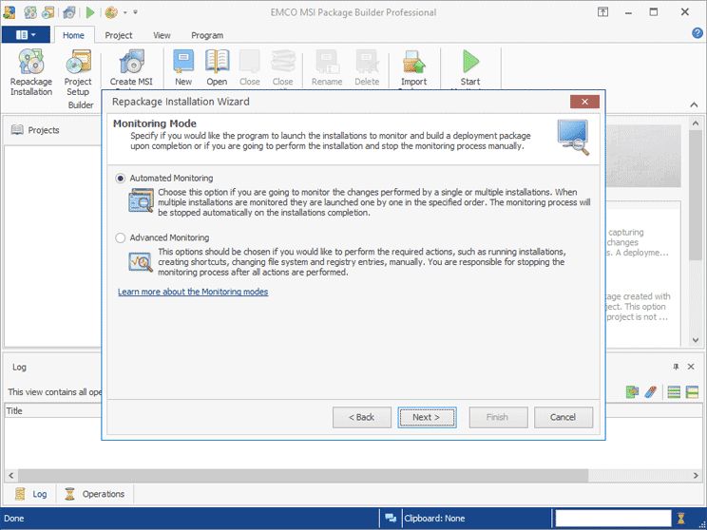Screen dimensions: 707x530
Task: Click the Next button in wizard
Action: [x=427, y=417]
